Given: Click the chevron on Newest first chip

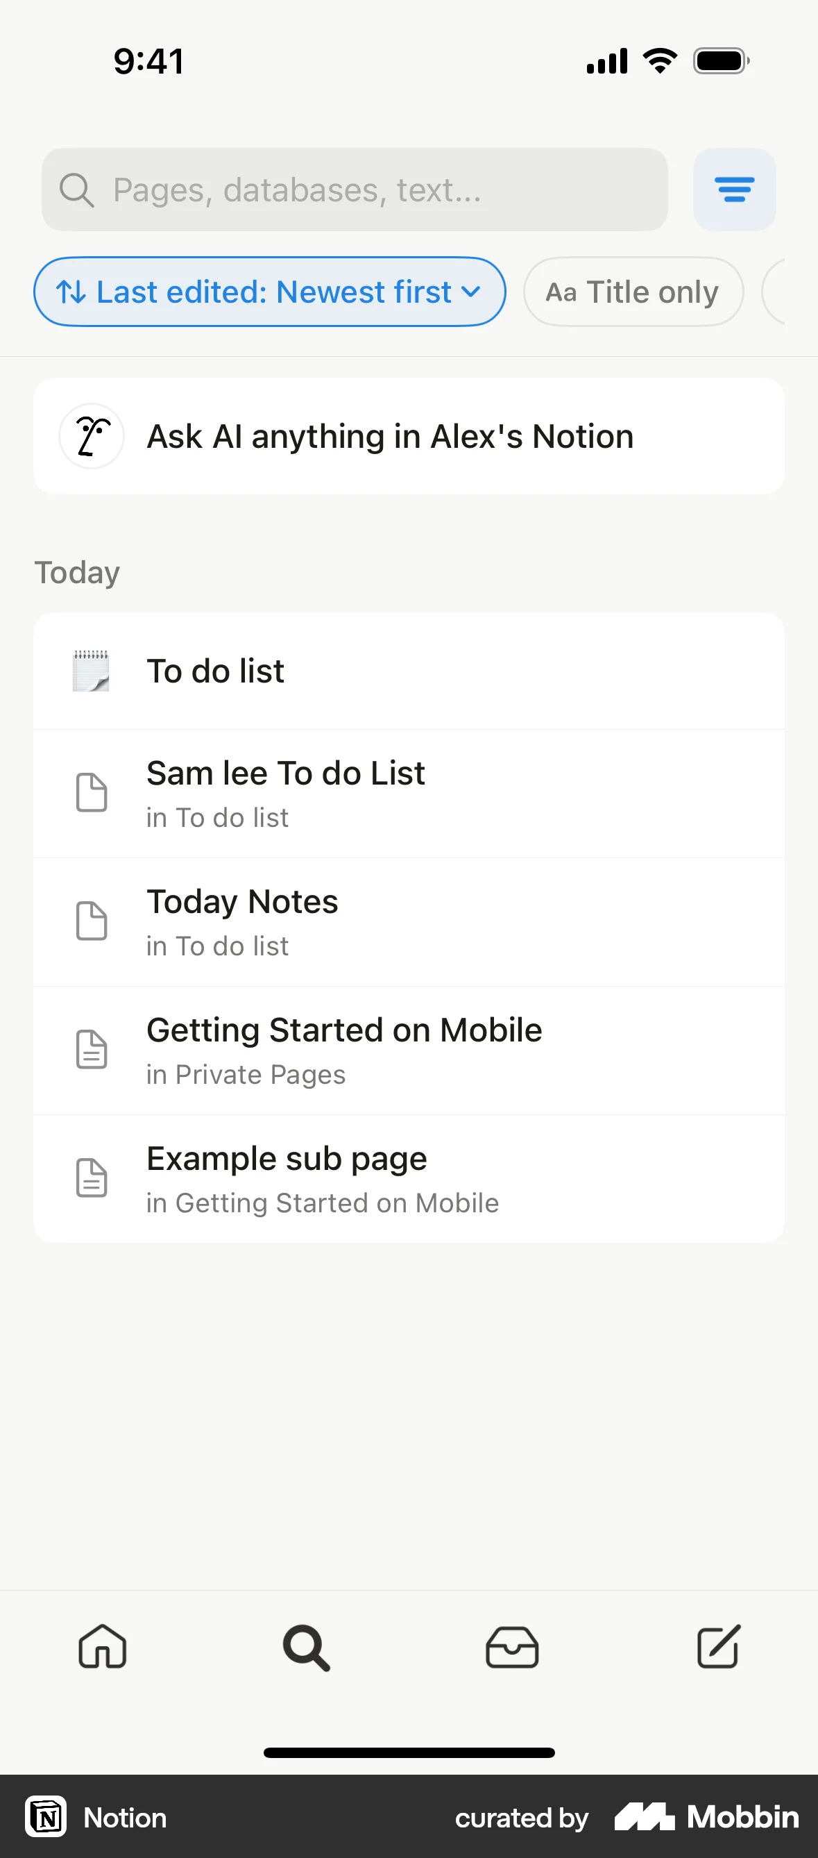Looking at the screenshot, I should click(470, 292).
